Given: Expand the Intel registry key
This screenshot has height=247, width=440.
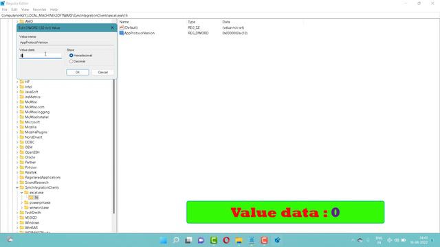Looking at the screenshot, I should pos(17,87).
